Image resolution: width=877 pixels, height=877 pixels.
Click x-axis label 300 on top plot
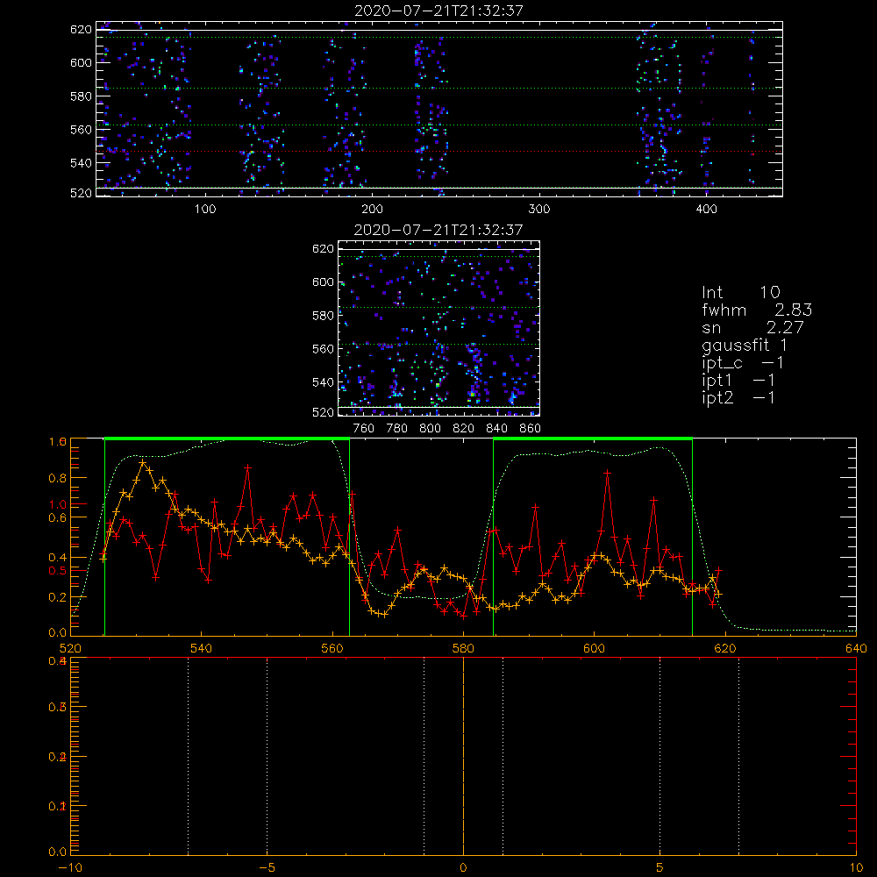pyautogui.click(x=539, y=210)
